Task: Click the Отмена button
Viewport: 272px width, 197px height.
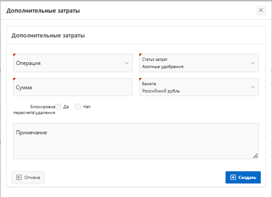Action: click(x=28, y=178)
